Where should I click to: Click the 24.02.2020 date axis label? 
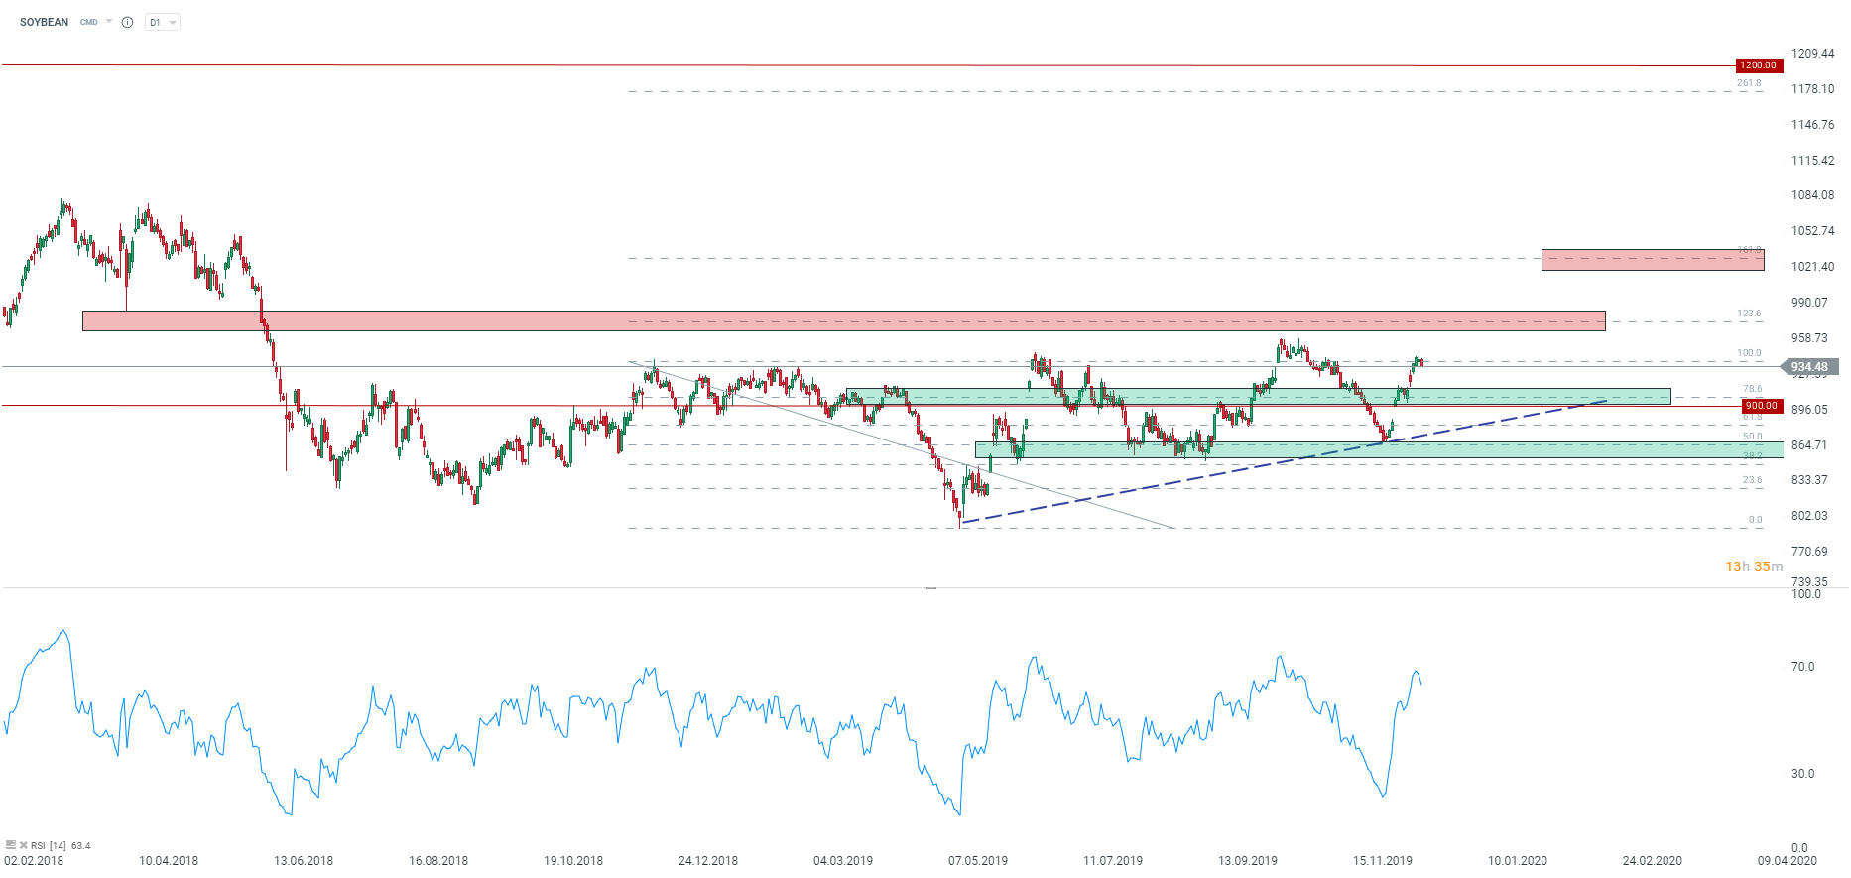[x=1653, y=861]
